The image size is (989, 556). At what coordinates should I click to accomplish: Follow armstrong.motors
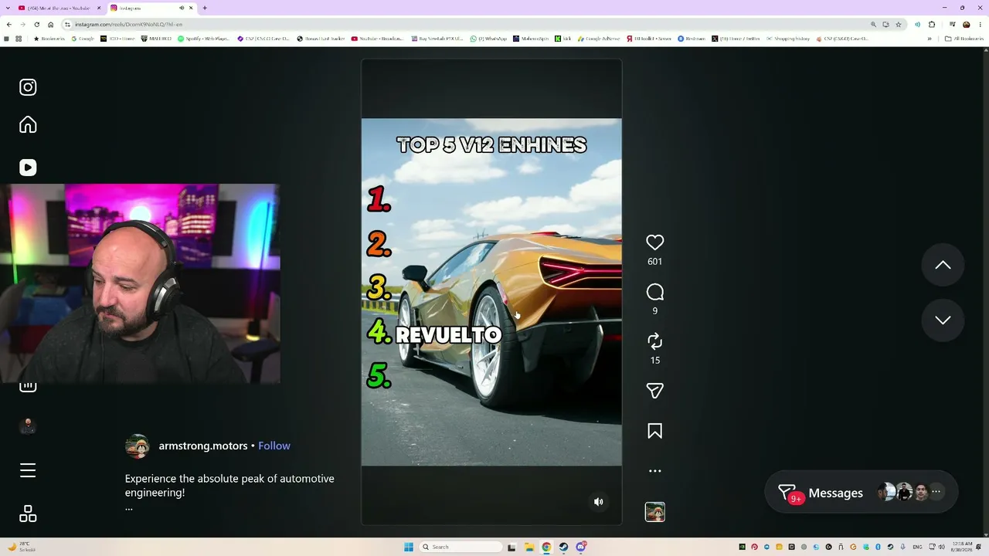[274, 446]
